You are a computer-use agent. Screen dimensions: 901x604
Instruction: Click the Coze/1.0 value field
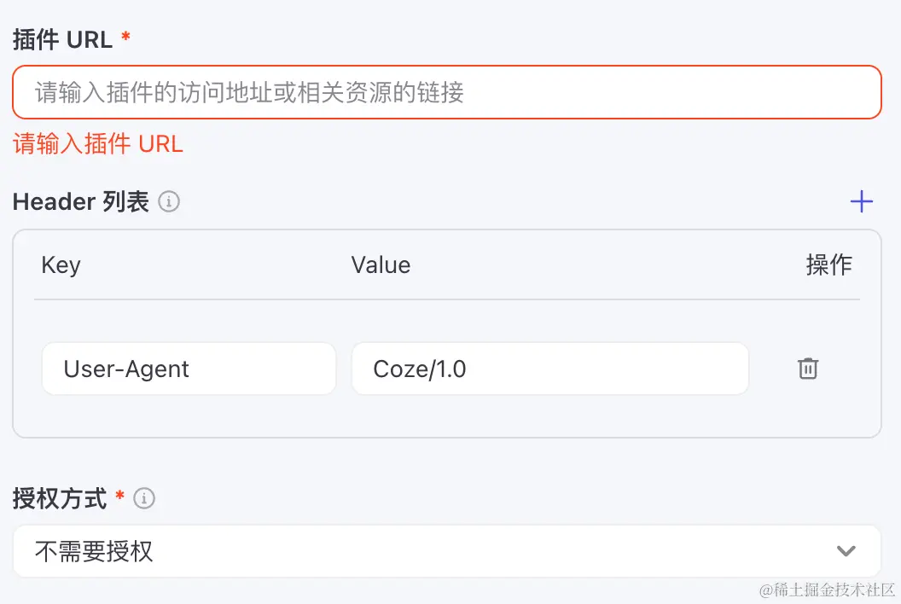(x=549, y=369)
